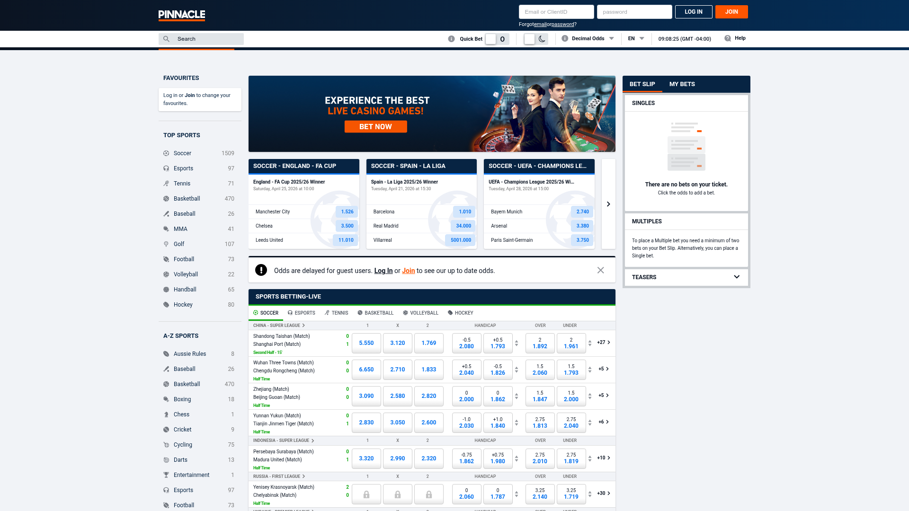Image resolution: width=909 pixels, height=511 pixels.
Task: Expand the Teasers section
Action: pyautogui.click(x=736, y=277)
